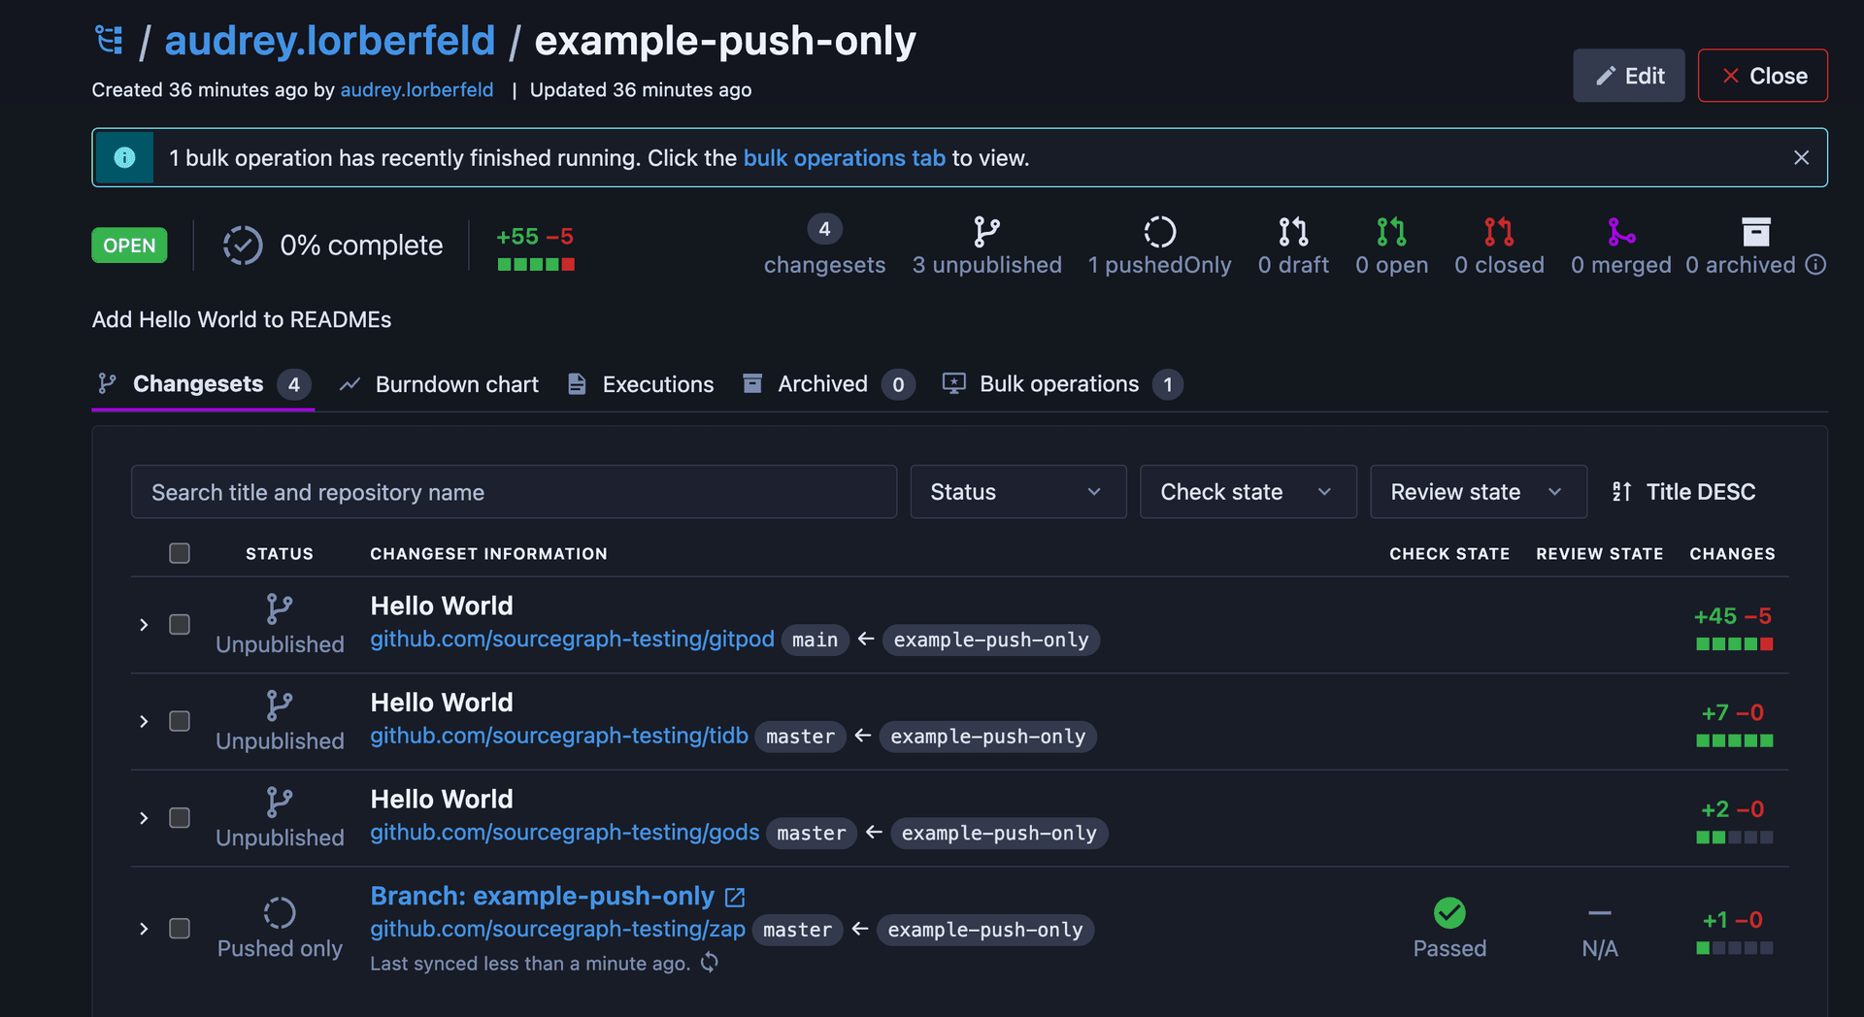Viewport: 1864px width, 1017px height.
Task: Open the Executions tab
Action: pos(641,384)
